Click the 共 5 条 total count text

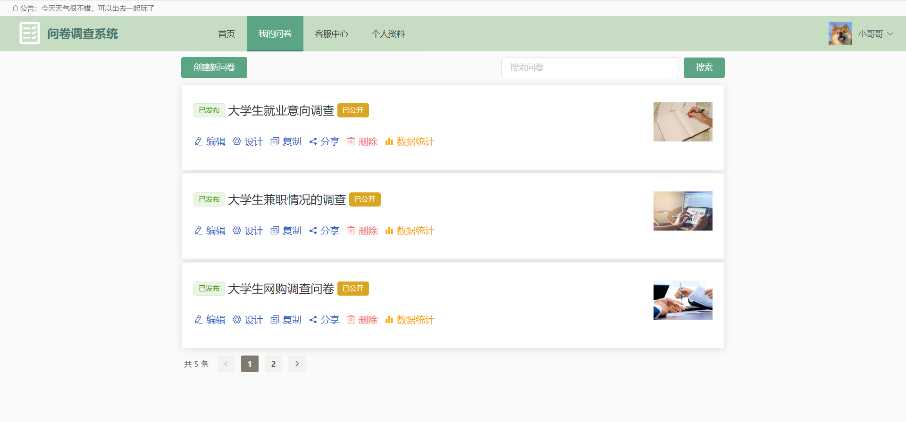pos(196,364)
